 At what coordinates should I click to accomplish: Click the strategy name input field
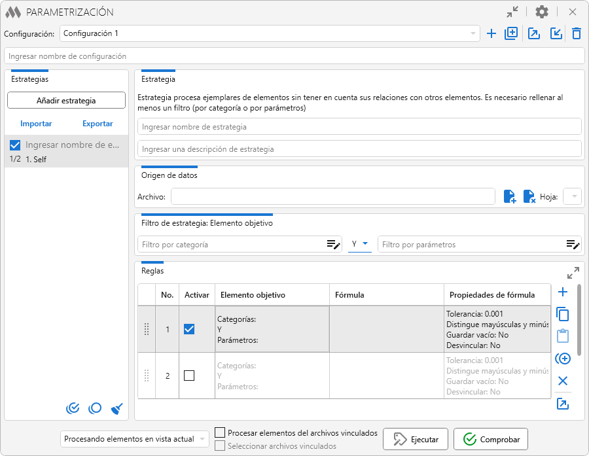coord(359,127)
